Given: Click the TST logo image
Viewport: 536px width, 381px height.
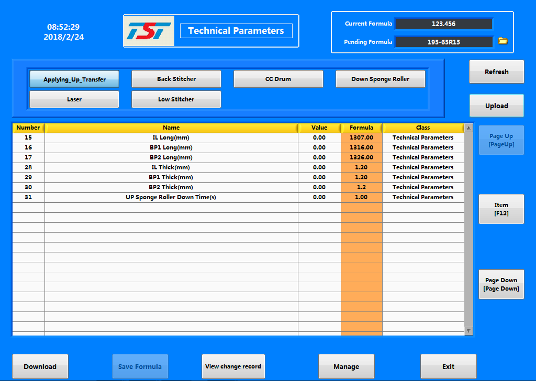Looking at the screenshot, I should (x=150, y=31).
